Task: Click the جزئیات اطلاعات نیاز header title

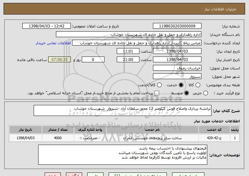Action: (x=220, y=9)
